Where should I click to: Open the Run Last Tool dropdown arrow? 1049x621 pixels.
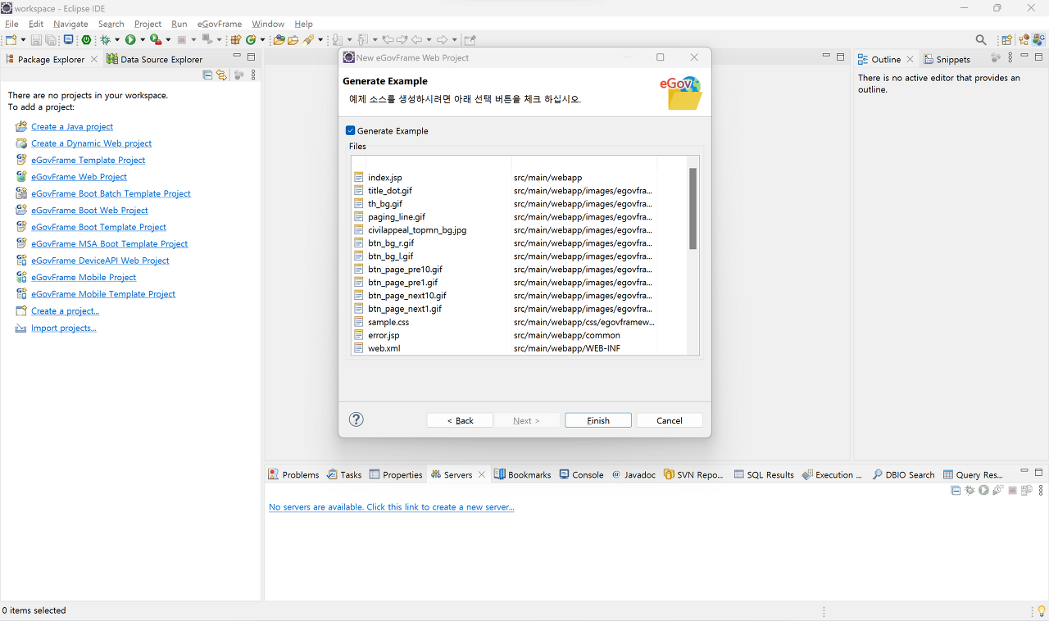[168, 39]
